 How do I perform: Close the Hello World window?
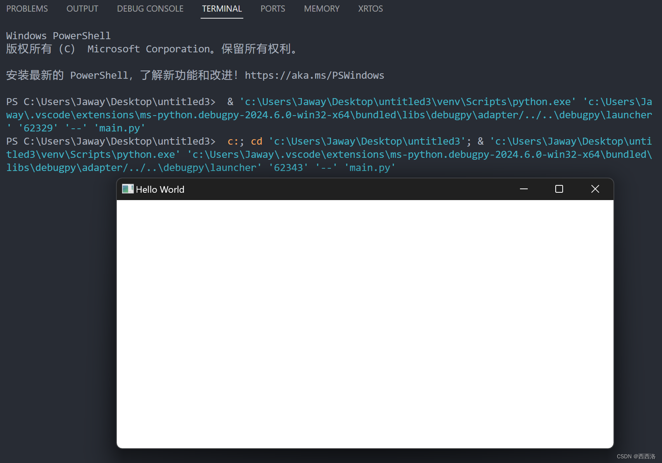pos(595,189)
